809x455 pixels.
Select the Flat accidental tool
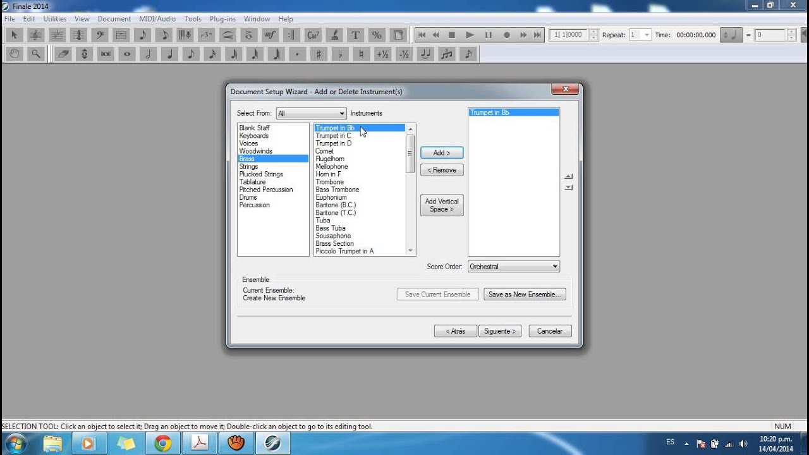[340, 54]
